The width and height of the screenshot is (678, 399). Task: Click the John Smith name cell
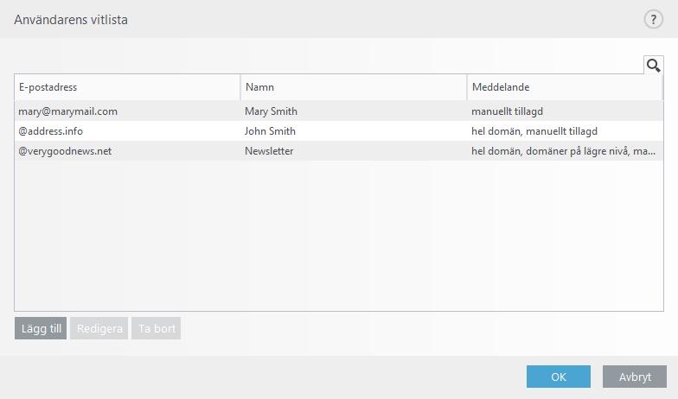coord(270,131)
